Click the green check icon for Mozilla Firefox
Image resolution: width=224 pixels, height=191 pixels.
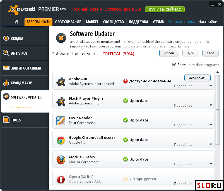pyautogui.click(x=126, y=159)
